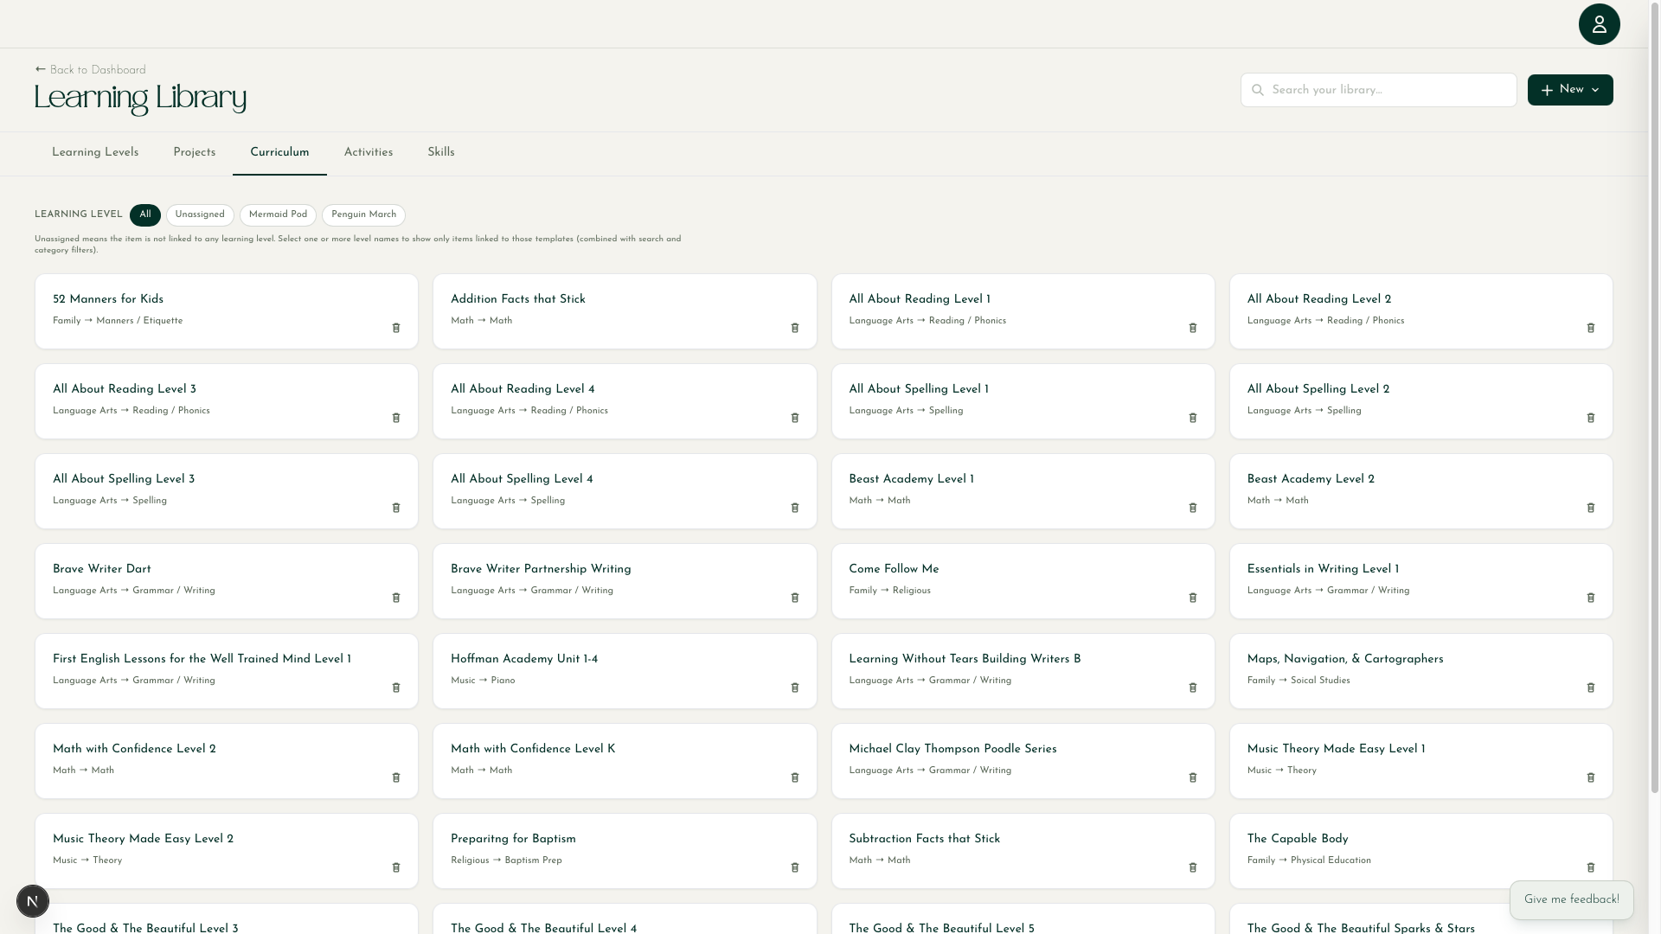The image size is (1661, 934).
Task: Filter by Mermaid Pod level
Action: [x=278, y=214]
